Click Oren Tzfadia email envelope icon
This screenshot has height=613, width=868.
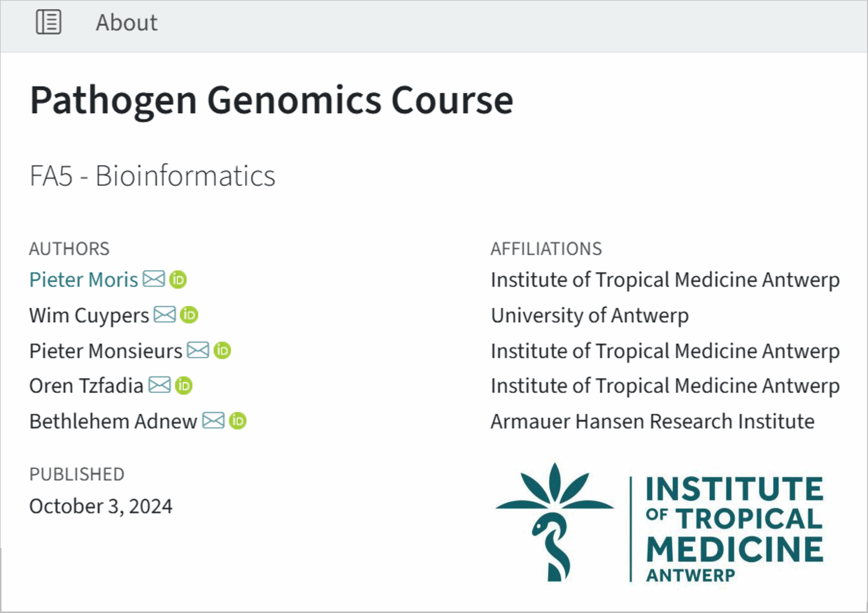160,385
